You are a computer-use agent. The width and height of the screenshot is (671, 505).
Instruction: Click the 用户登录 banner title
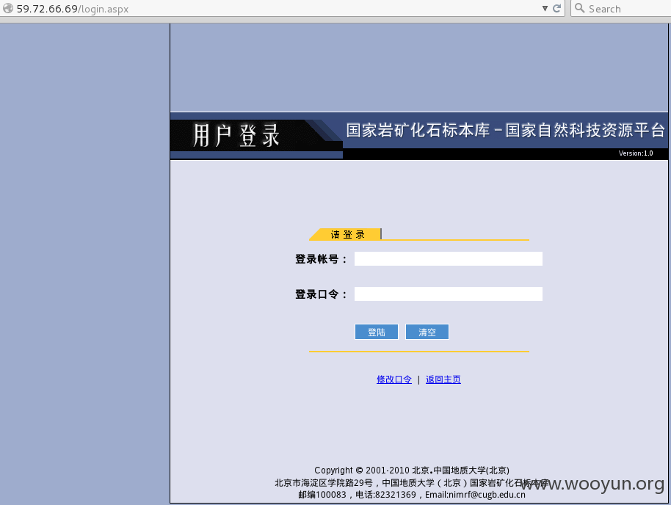236,136
